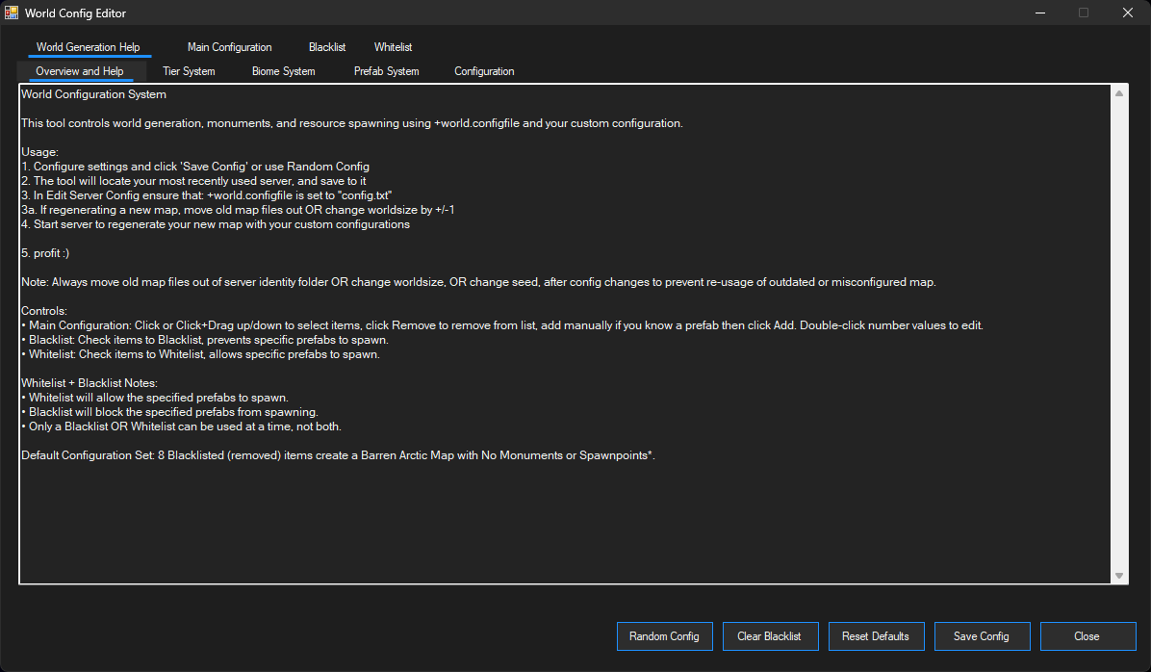Switch to the Tier System sub-tab

click(189, 70)
